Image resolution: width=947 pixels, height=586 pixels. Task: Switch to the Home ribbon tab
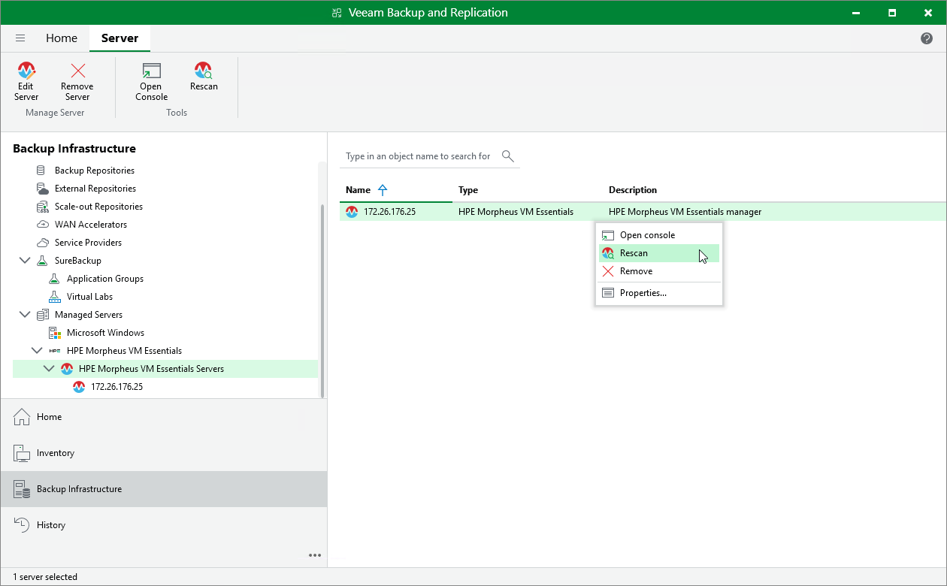click(x=62, y=38)
